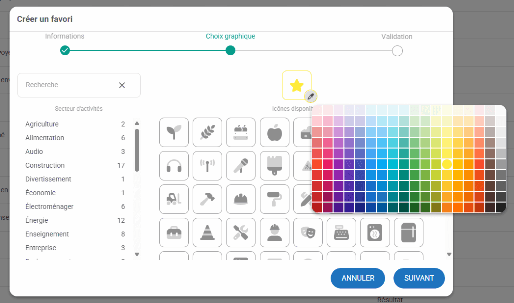514x303 pixels.
Task: Go to completed Informations step circle
Action: (x=65, y=50)
